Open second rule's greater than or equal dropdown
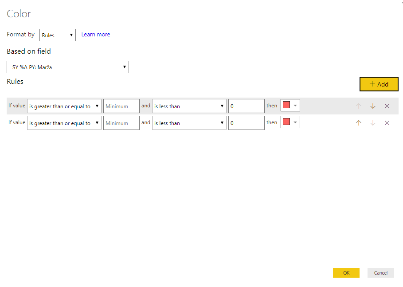 tap(64, 123)
